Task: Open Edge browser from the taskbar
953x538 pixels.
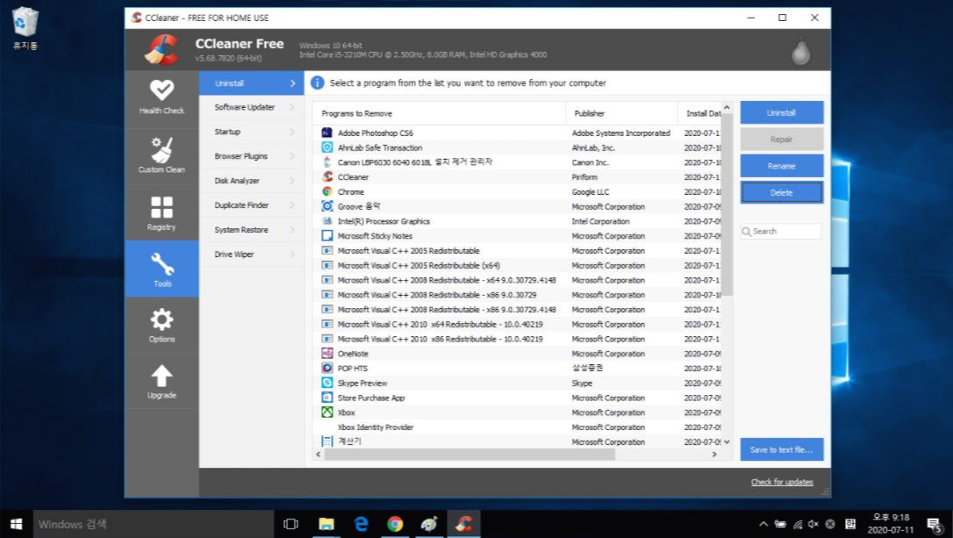Action: tap(361, 523)
